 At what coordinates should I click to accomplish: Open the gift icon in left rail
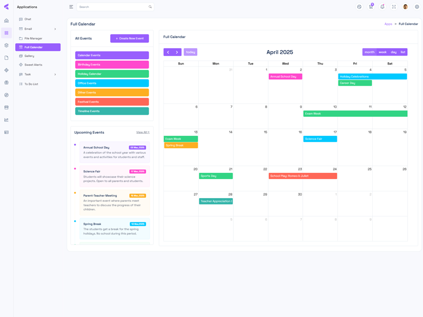[6, 82]
